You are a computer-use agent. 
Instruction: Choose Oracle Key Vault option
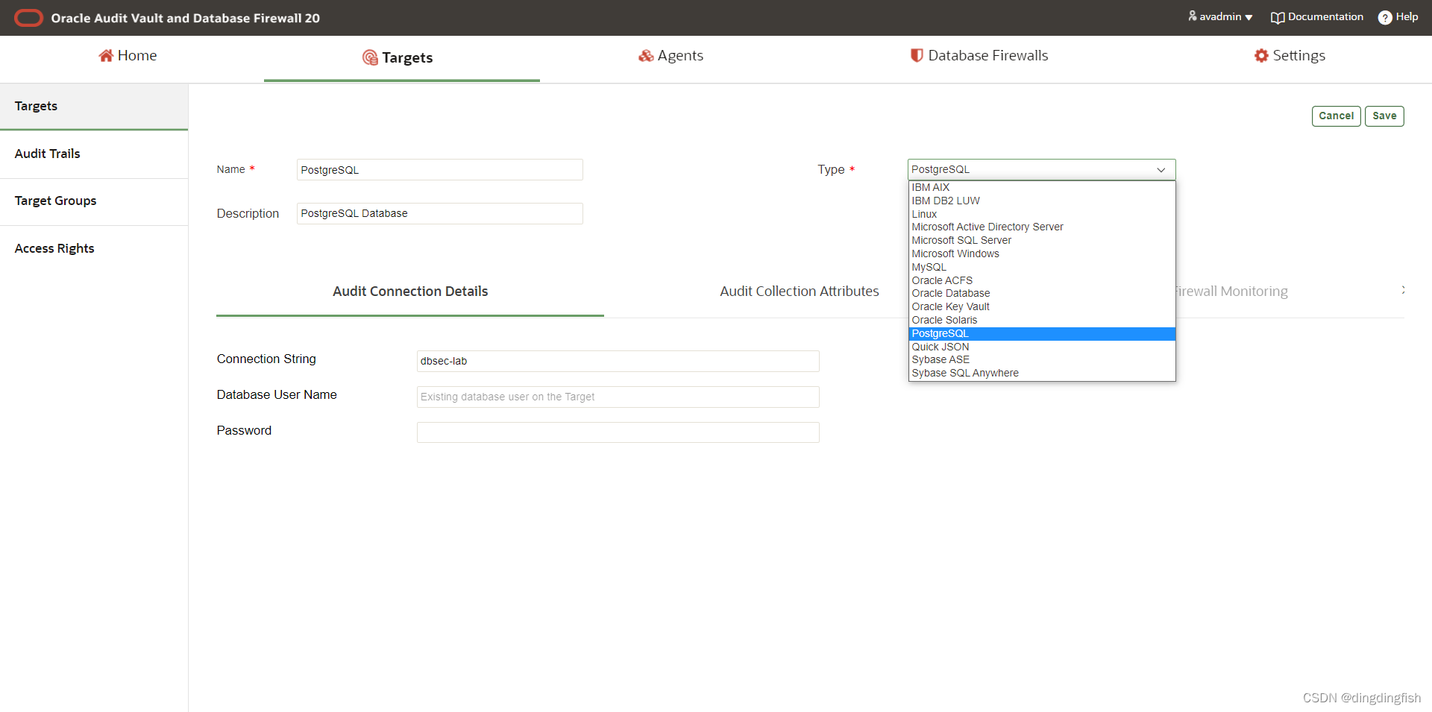[1041, 306]
